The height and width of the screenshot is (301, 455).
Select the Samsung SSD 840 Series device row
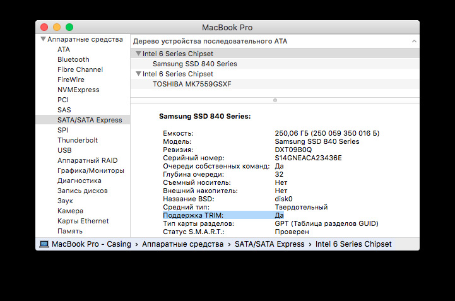tap(275, 64)
